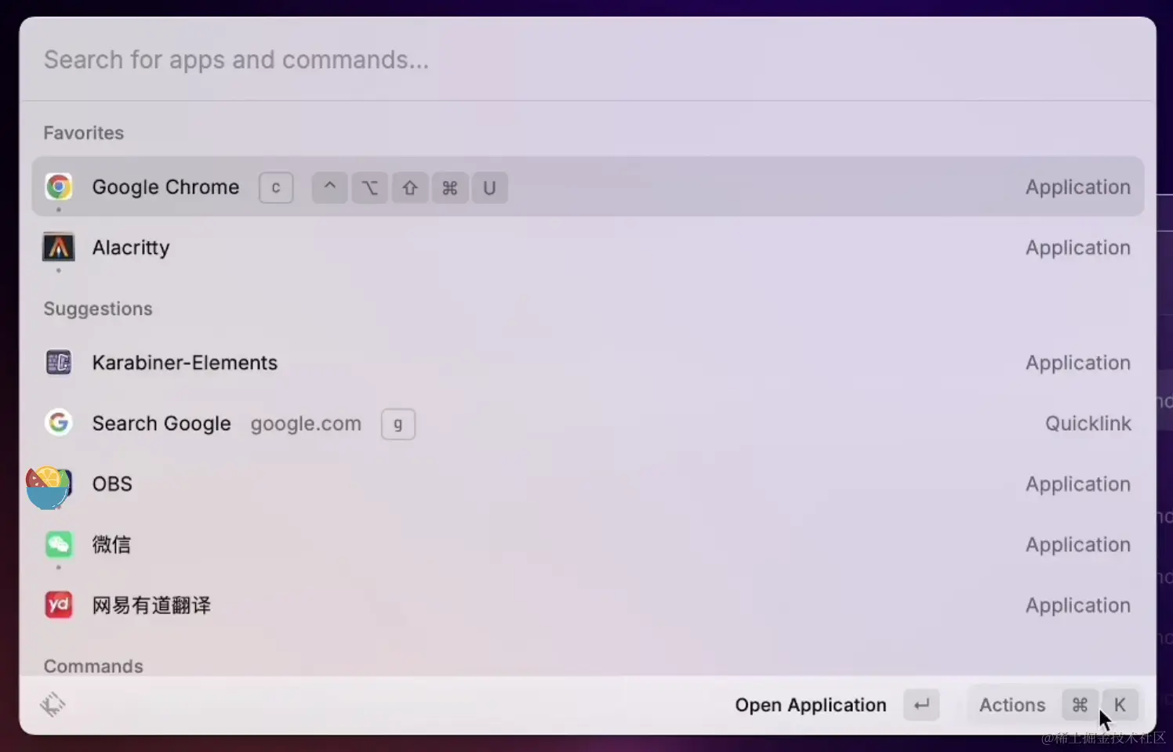Click the green WeChat 微信 icon
The height and width of the screenshot is (752, 1173).
click(x=59, y=544)
